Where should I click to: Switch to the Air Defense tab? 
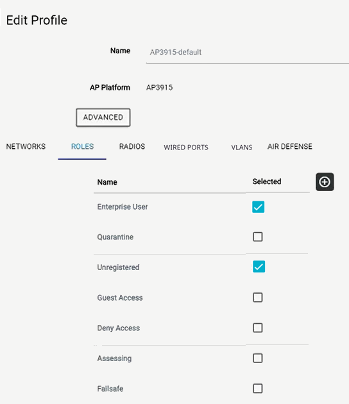coord(290,147)
